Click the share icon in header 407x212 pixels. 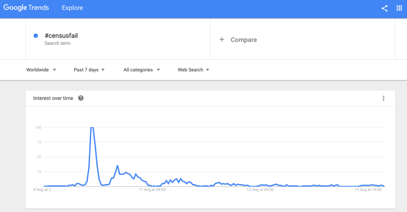pos(384,8)
